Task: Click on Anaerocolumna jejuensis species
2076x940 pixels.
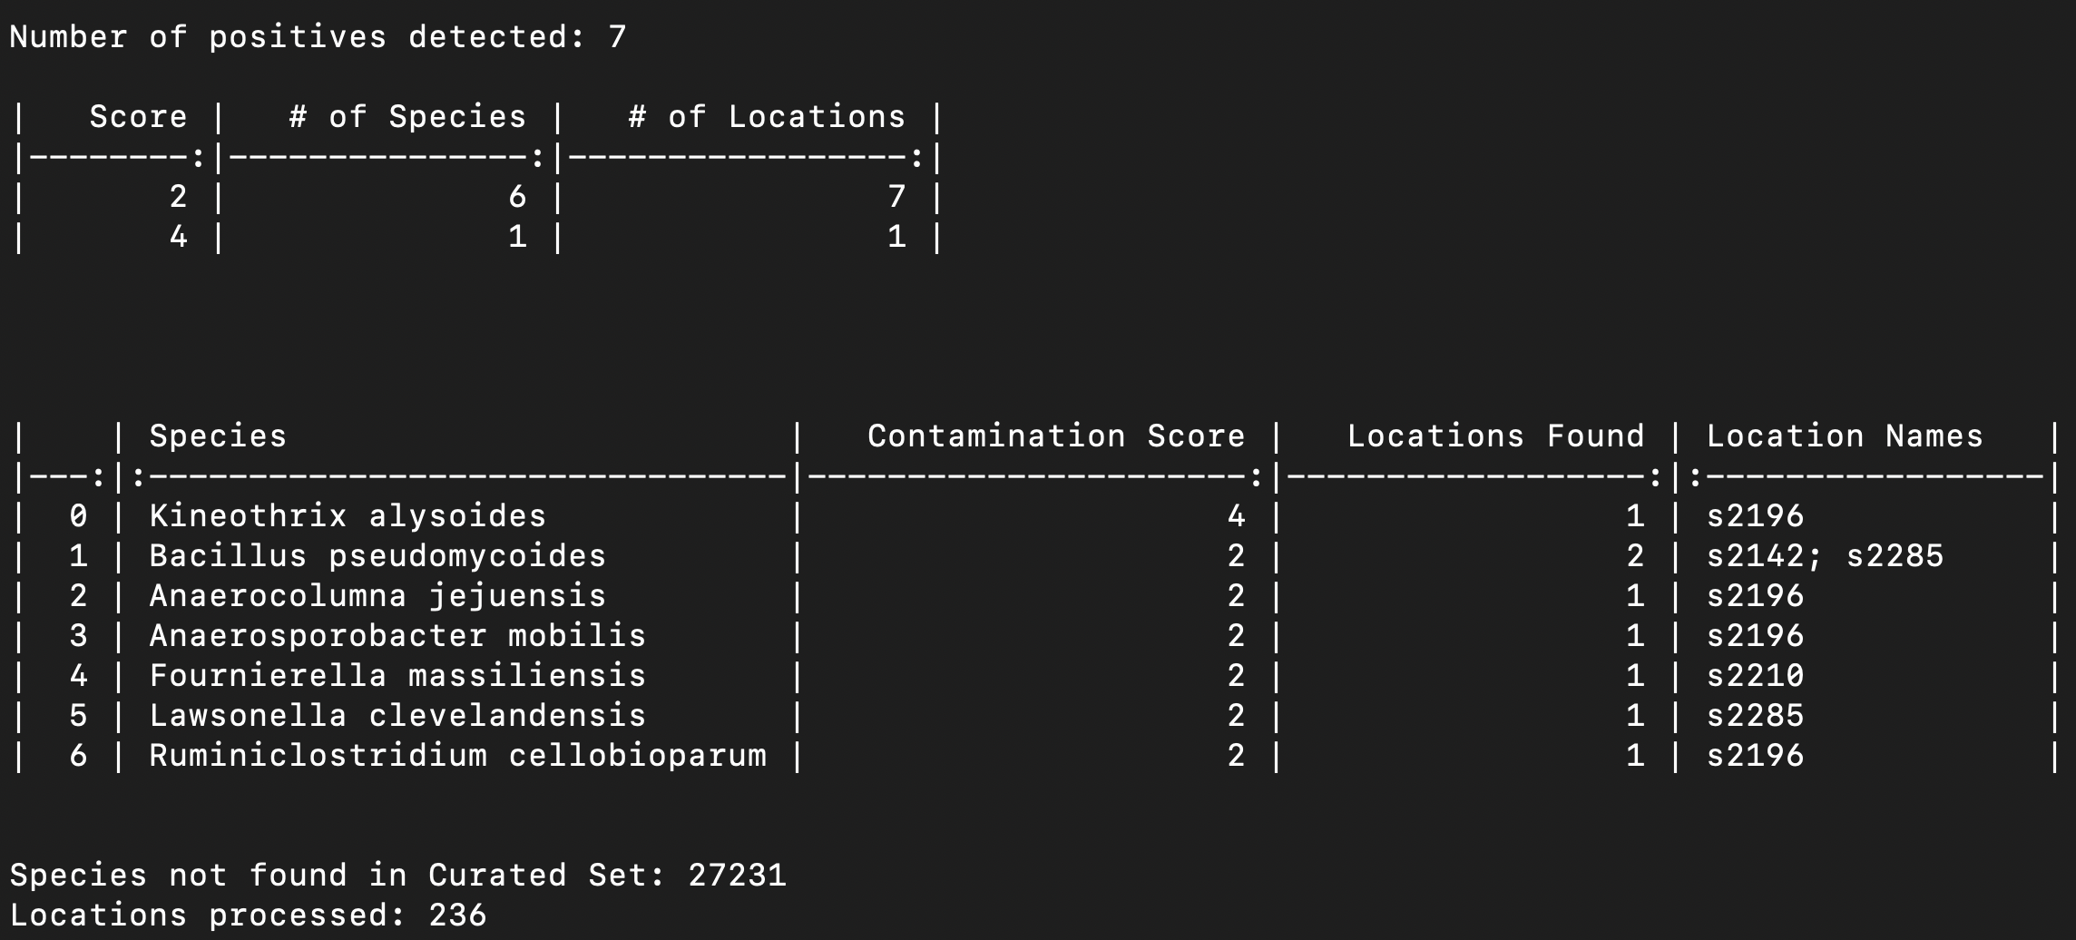Action: [377, 596]
